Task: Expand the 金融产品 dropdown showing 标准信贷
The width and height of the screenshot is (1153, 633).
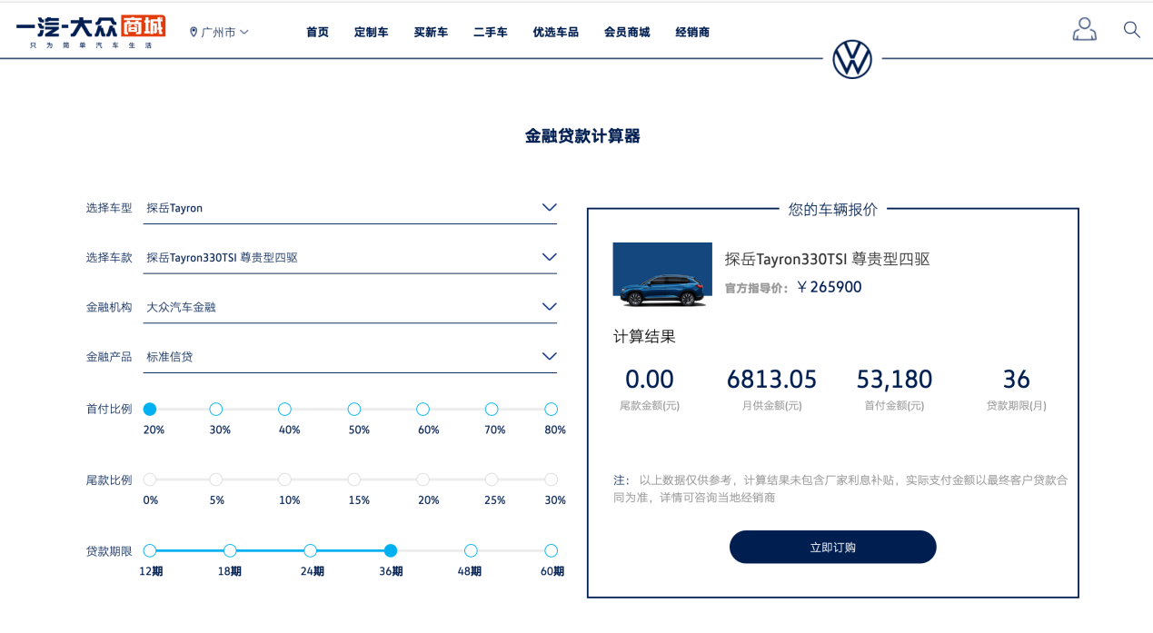Action: click(351, 357)
